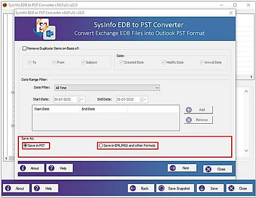Select Save in EML/MSG and other Formats

point(101,145)
